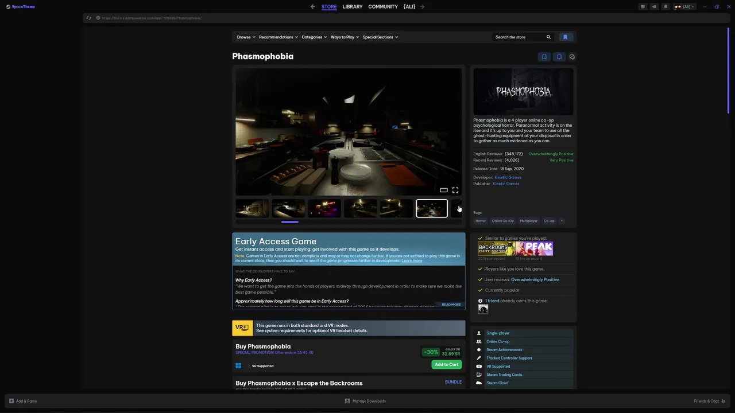Click the store search magnifier icon

pos(548,37)
